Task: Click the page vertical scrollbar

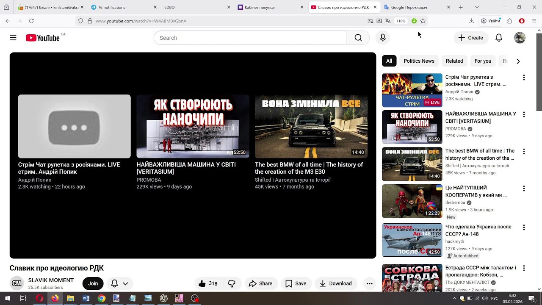Action: coord(539,72)
